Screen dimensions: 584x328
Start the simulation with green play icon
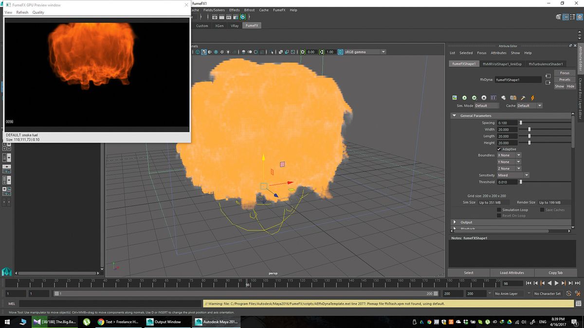click(464, 98)
